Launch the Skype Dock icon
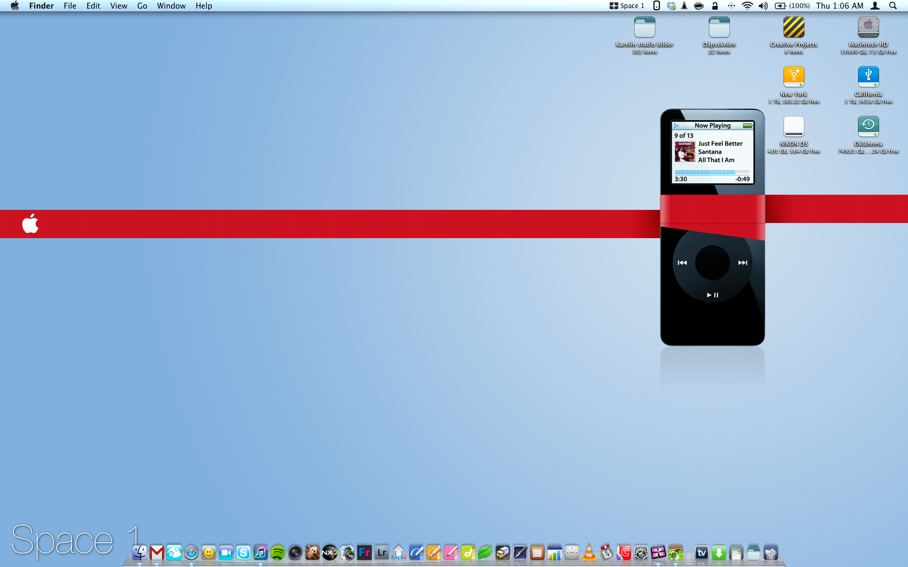This screenshot has height=567, width=908. [243, 552]
